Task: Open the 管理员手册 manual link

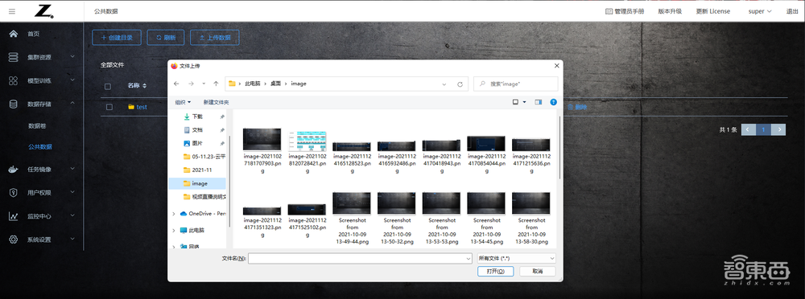Action: 625,11
